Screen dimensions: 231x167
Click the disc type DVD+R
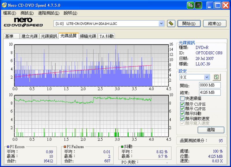202,48
